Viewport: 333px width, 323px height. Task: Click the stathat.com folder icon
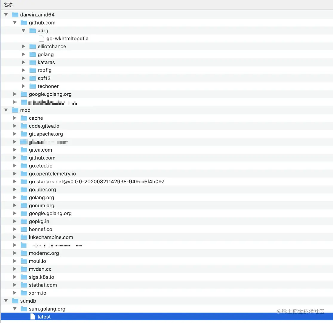(24, 285)
